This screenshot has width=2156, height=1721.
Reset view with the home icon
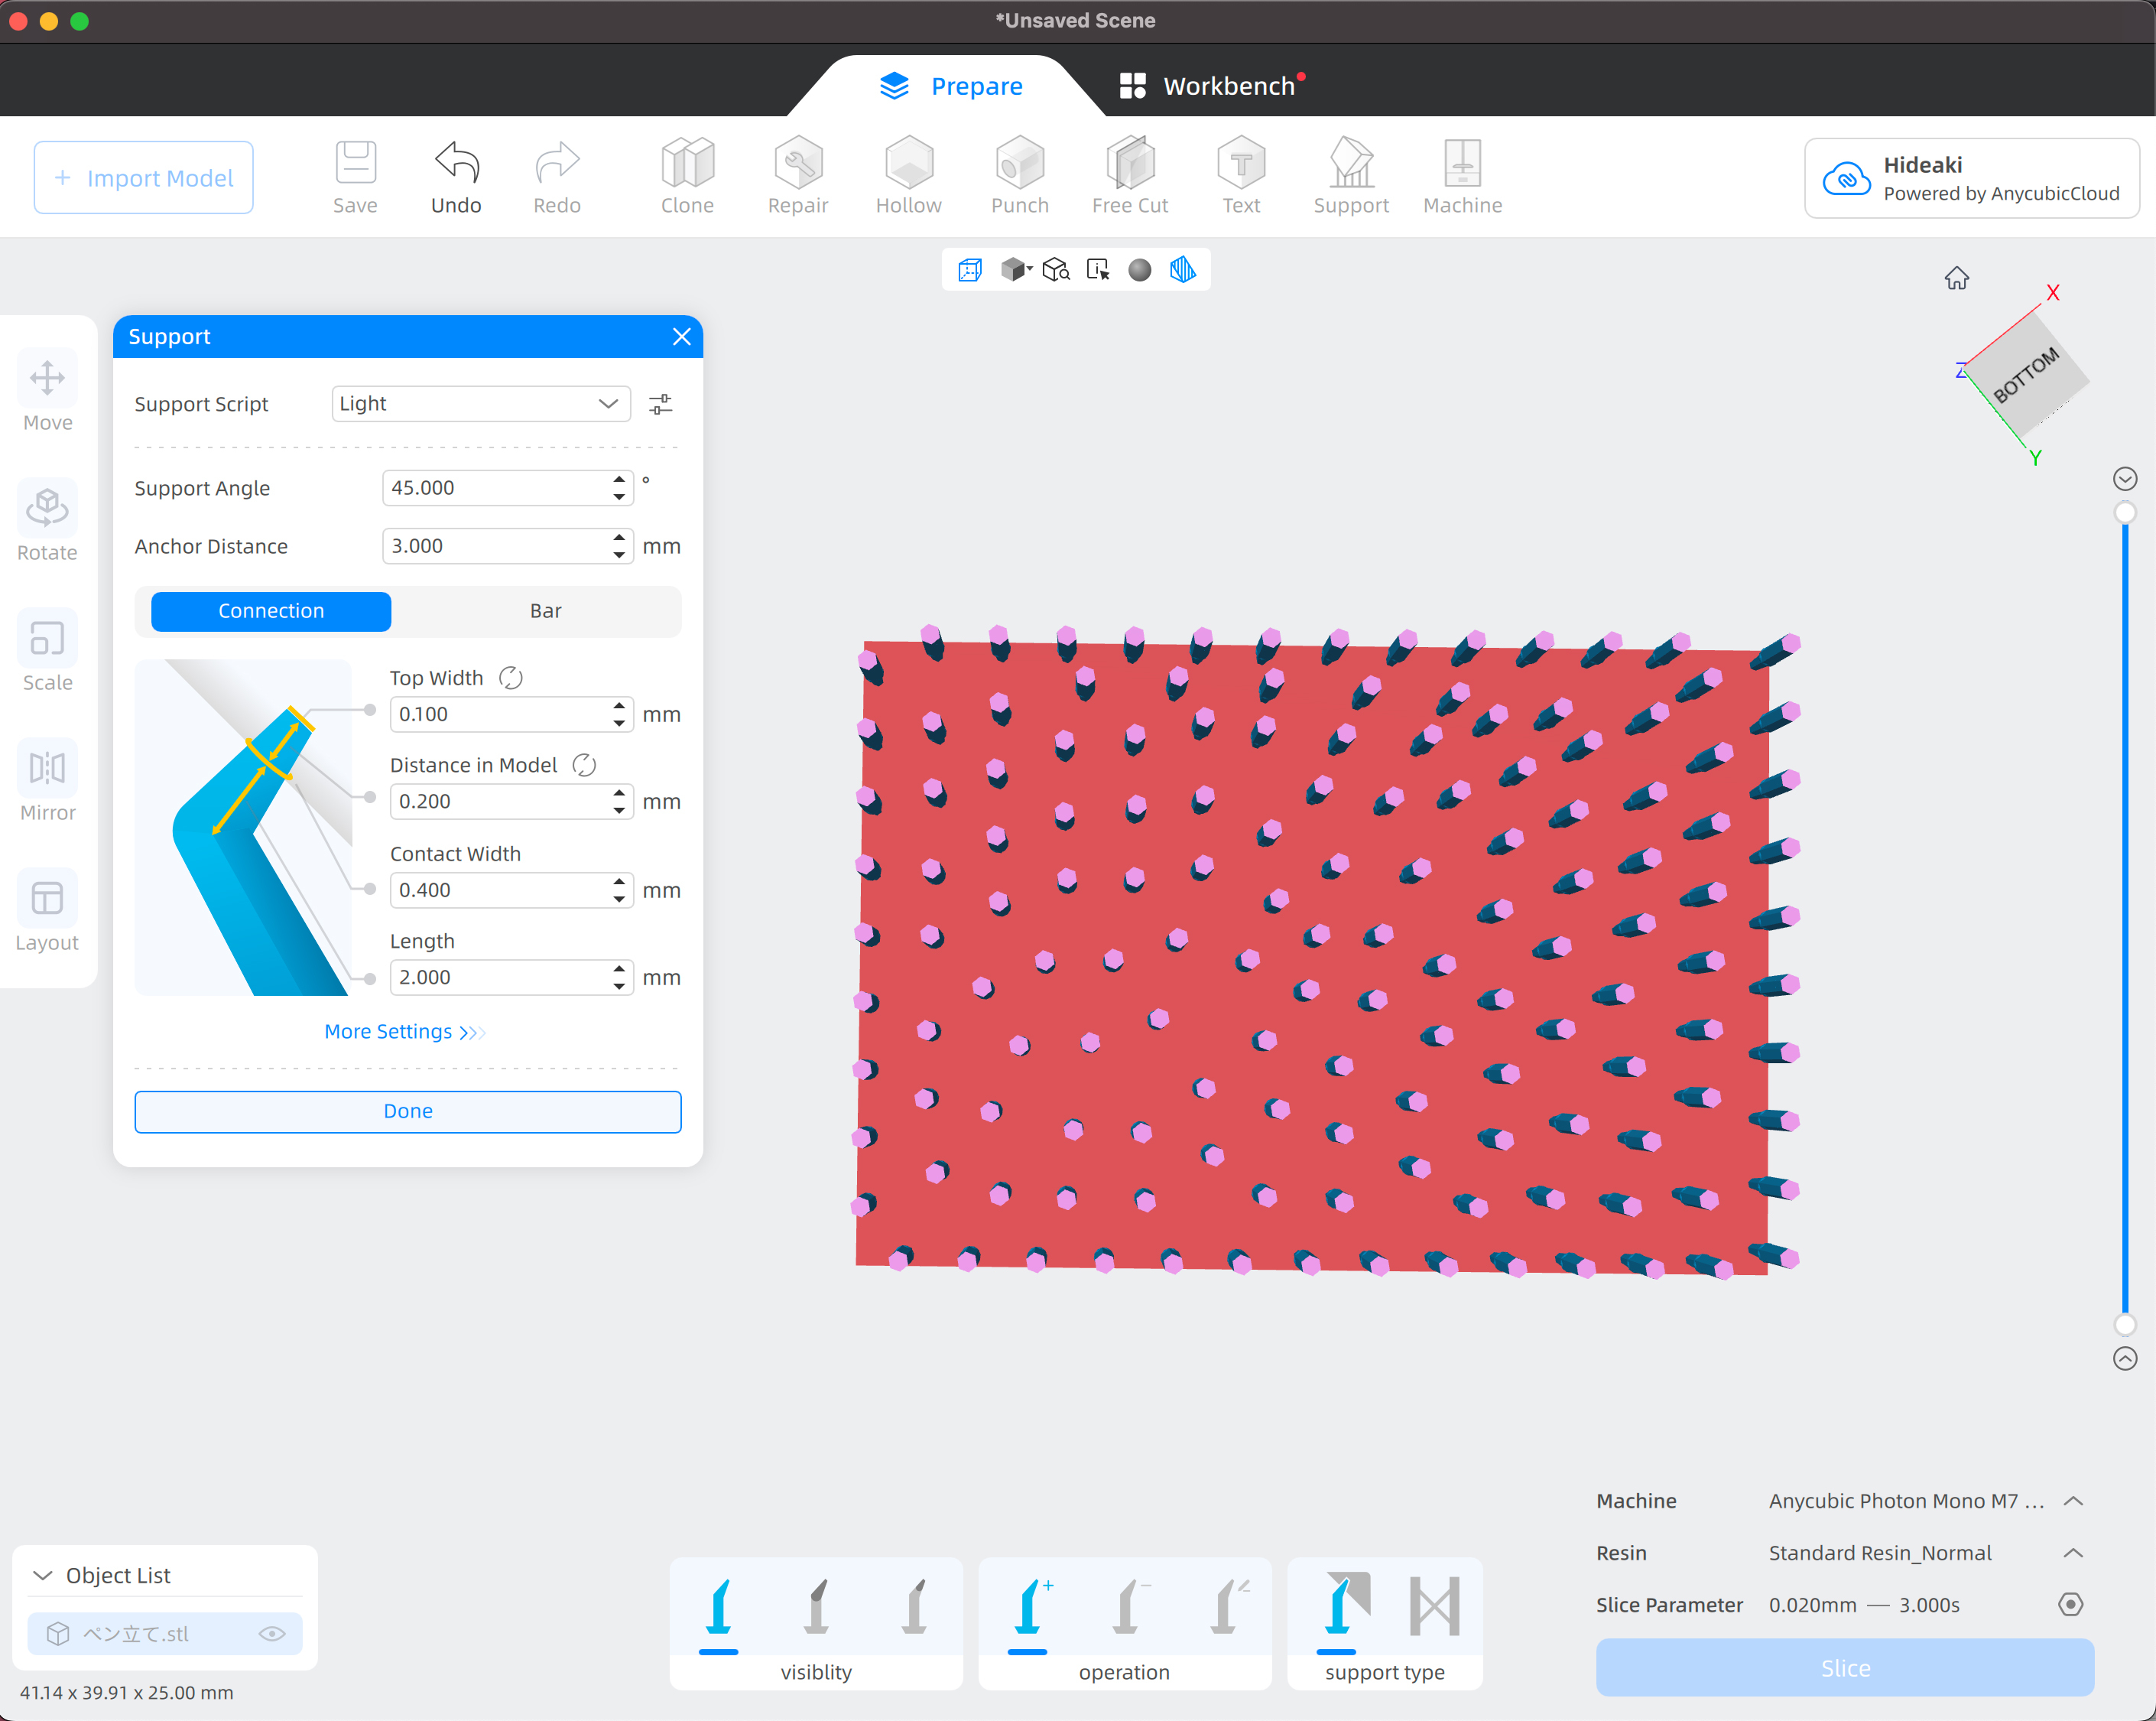point(1956,278)
